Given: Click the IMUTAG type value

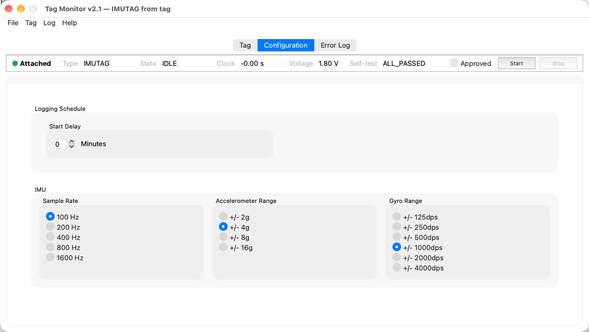Looking at the screenshot, I should tap(96, 64).
